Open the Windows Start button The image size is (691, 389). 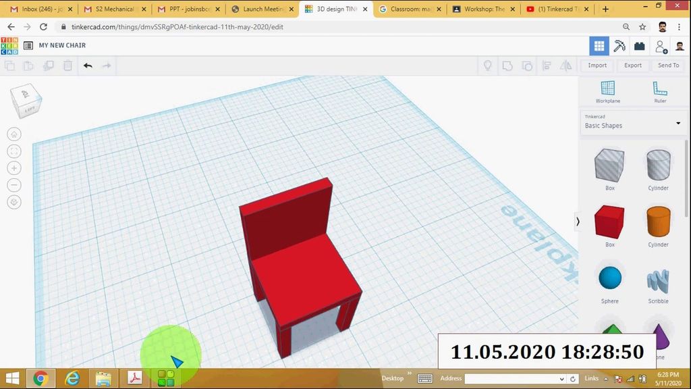click(12, 378)
